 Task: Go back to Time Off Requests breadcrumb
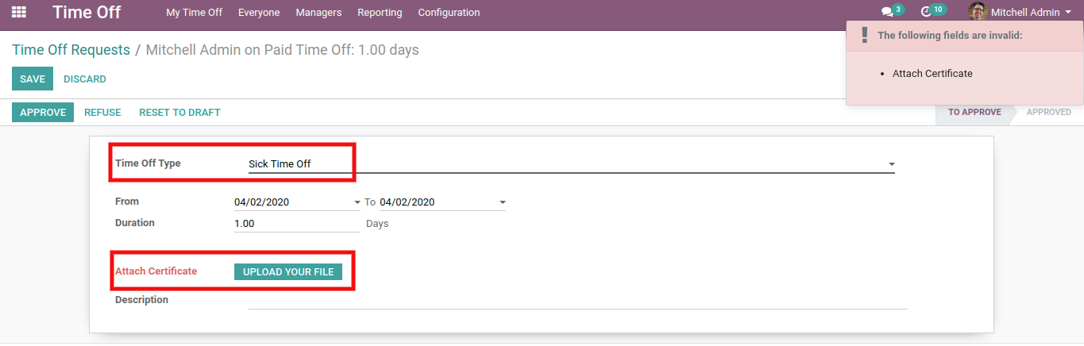pos(71,50)
